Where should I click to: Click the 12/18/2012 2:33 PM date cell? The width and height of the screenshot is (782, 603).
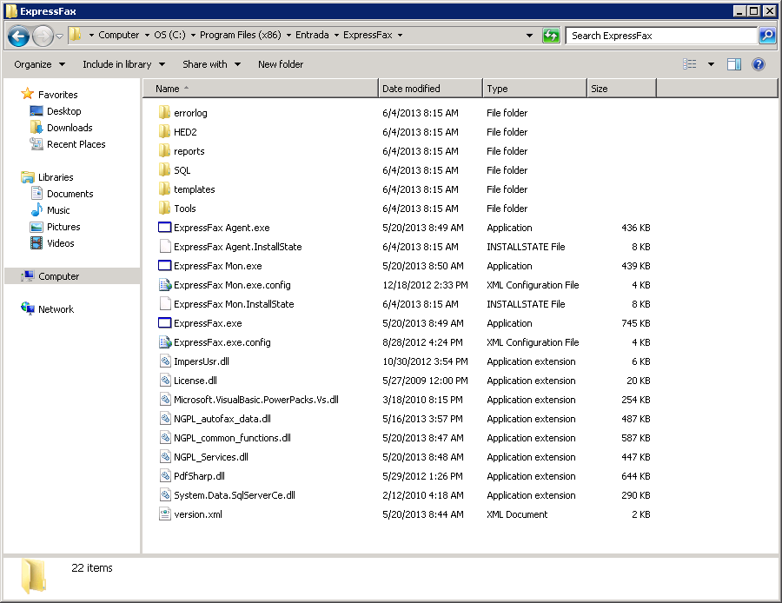coord(425,285)
